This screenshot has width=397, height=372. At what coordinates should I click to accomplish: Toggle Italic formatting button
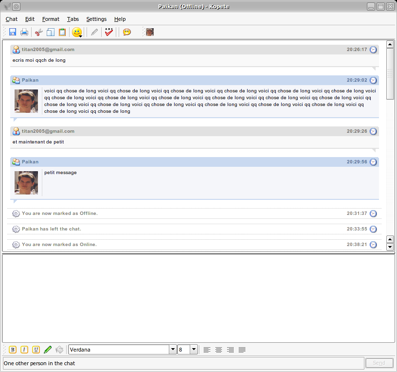coord(24,350)
